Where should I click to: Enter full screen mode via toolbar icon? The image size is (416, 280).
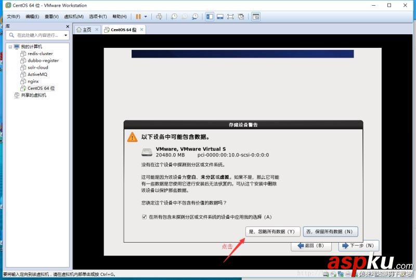tap(230, 17)
